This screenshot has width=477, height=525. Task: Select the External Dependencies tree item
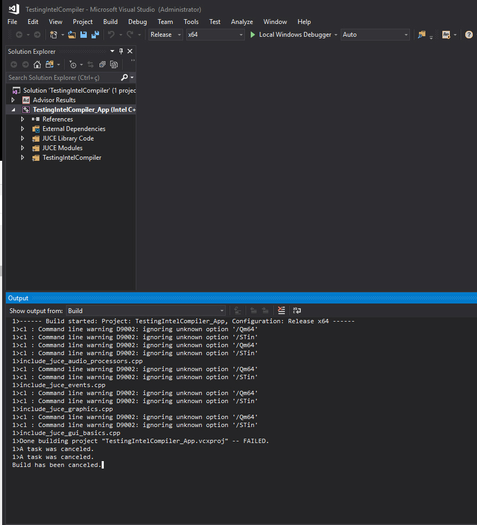pos(73,128)
